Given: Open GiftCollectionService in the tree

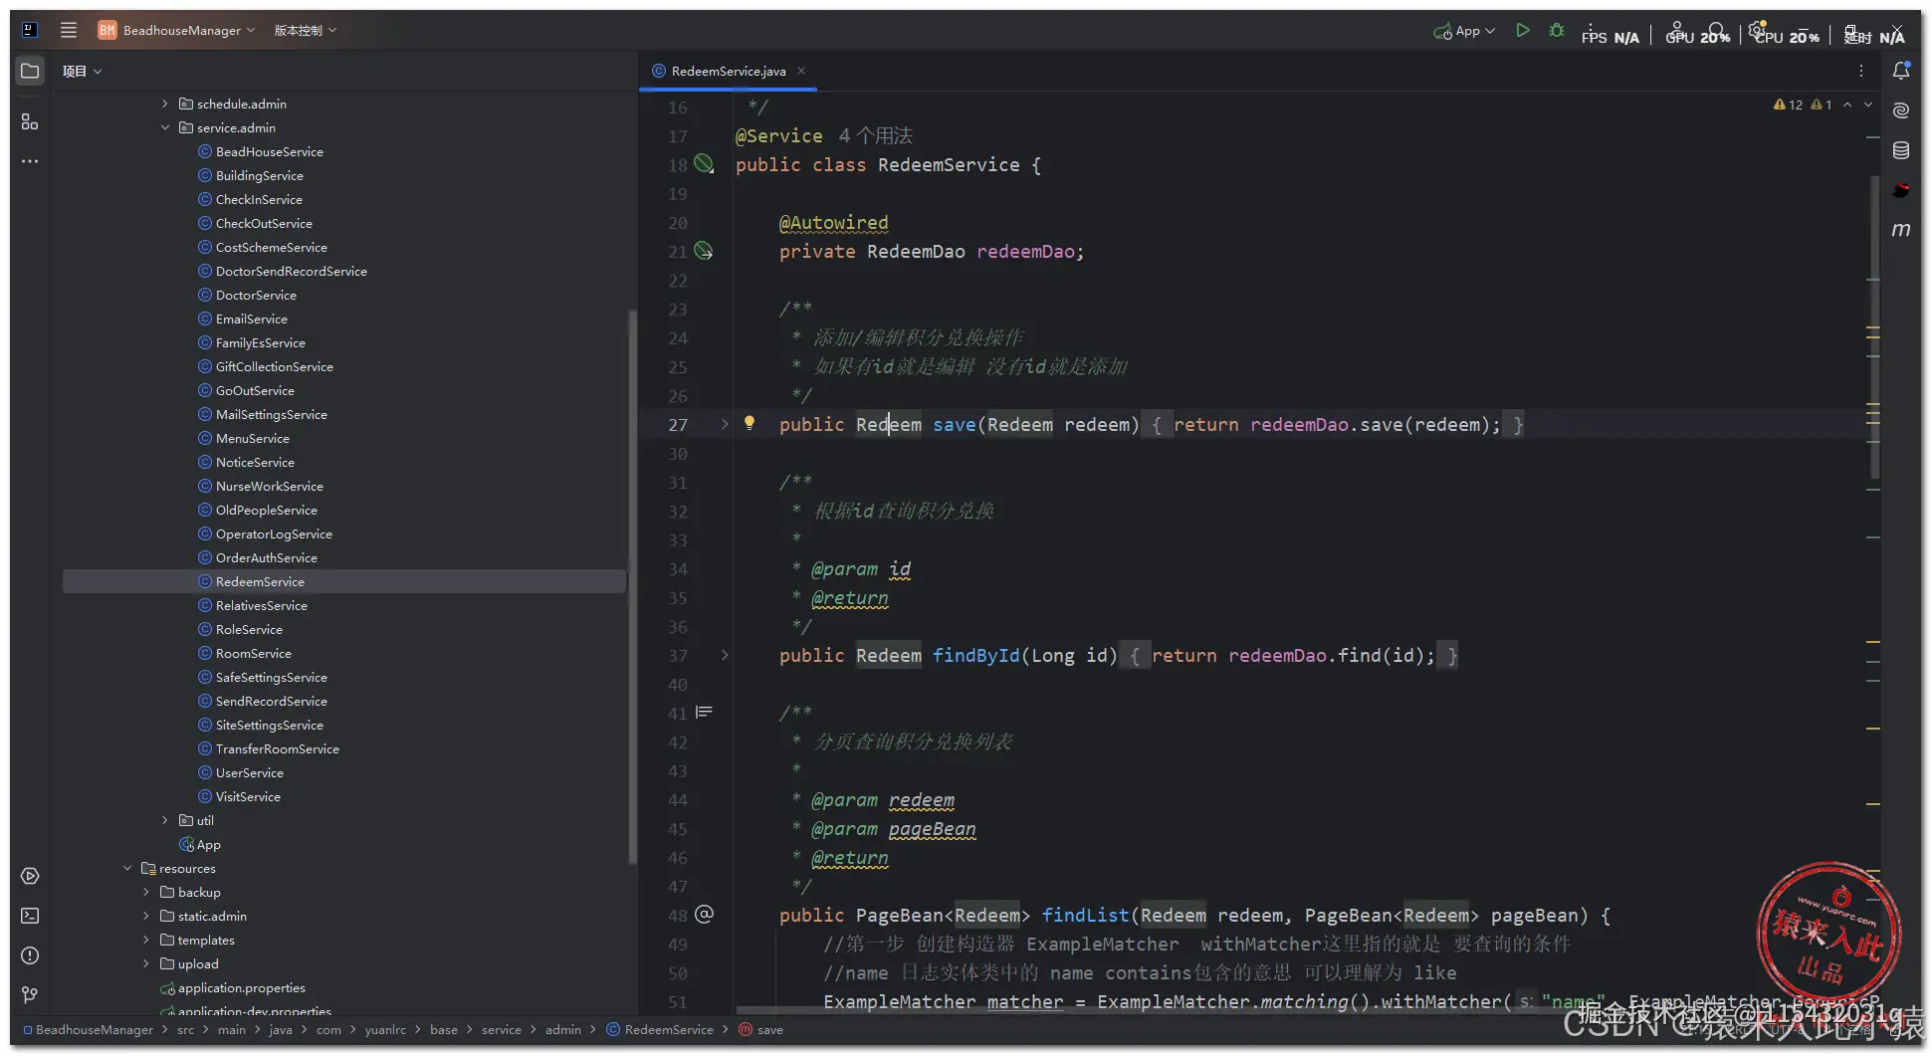Looking at the screenshot, I should coord(274,366).
